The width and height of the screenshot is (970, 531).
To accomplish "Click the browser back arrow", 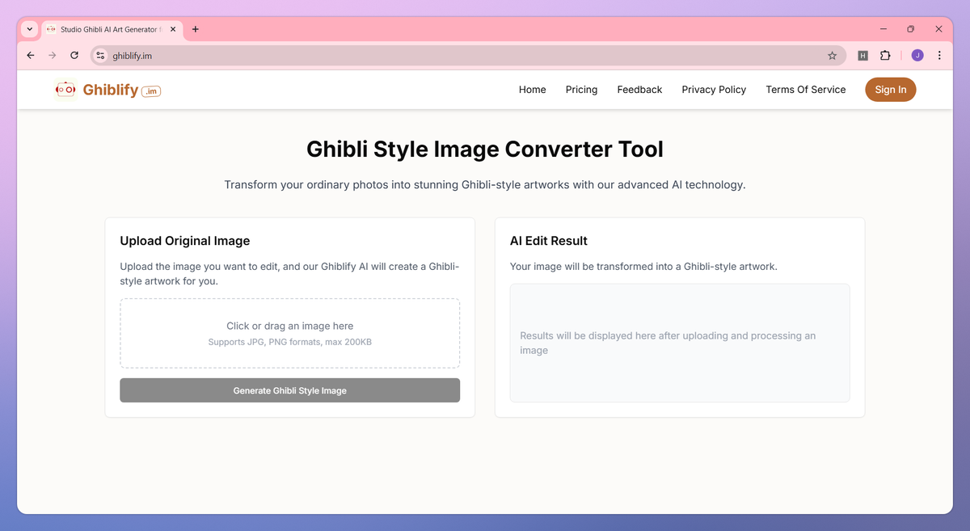I will pyautogui.click(x=31, y=56).
